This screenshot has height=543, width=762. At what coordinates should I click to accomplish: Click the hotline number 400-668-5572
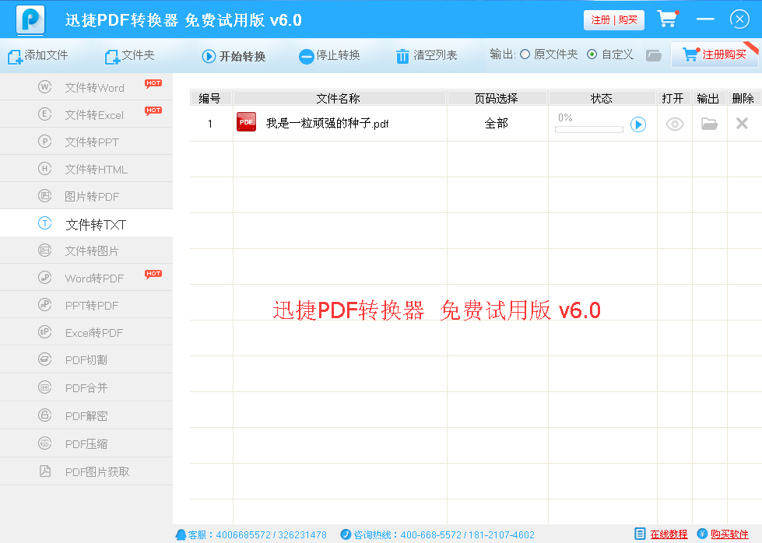pyautogui.click(x=430, y=534)
